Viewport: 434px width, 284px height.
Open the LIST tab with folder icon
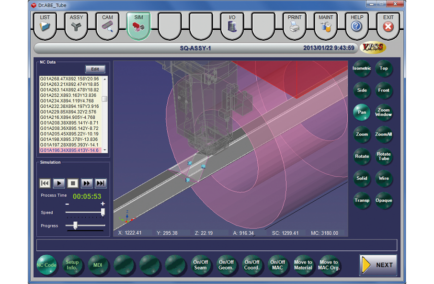(x=45, y=25)
